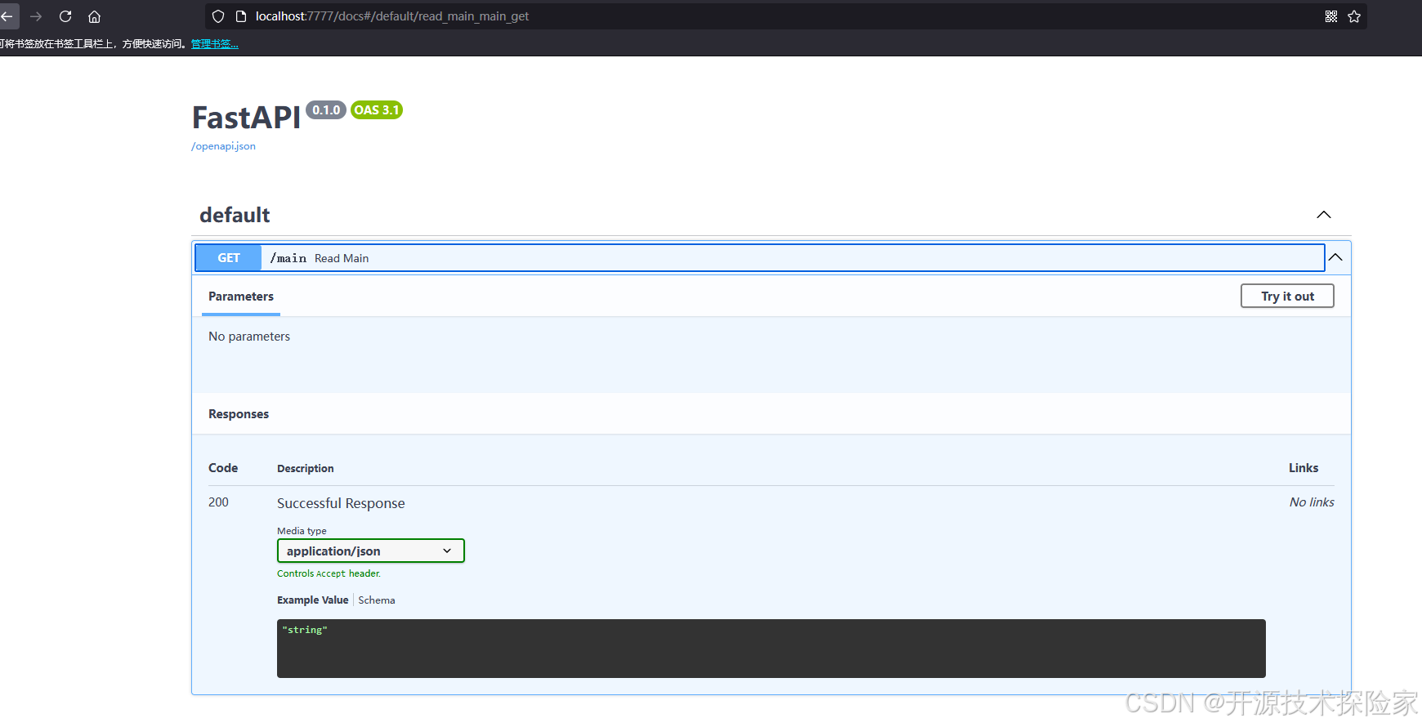Click the 200 response code
This screenshot has width=1422, height=727.
tap(218, 502)
